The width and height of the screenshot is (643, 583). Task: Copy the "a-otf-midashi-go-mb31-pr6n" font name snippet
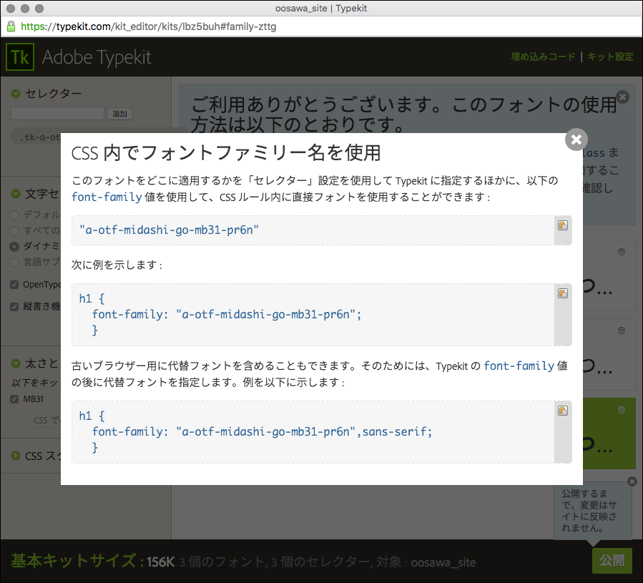point(563,225)
